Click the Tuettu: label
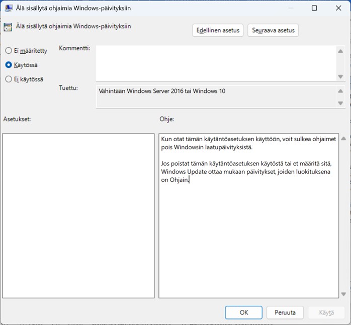Viewport: 351px width, 325px height. tap(68, 88)
